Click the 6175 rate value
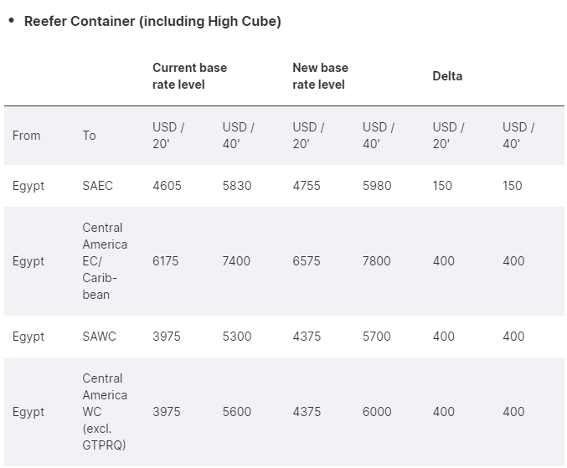The image size is (567, 468). 166,261
